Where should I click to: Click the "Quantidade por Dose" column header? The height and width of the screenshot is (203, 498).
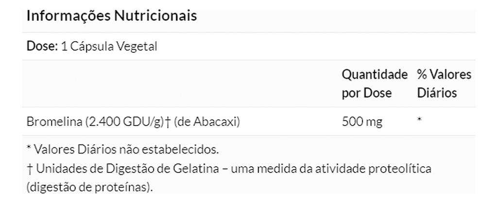click(x=374, y=84)
